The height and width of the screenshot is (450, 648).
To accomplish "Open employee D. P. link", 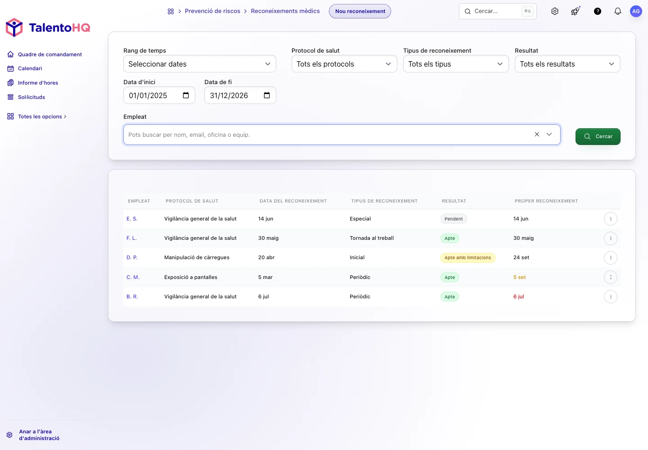I will click(132, 257).
